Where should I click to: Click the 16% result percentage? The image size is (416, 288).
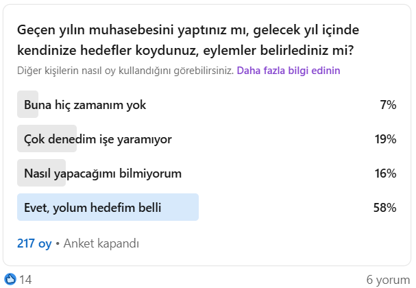coord(385,173)
